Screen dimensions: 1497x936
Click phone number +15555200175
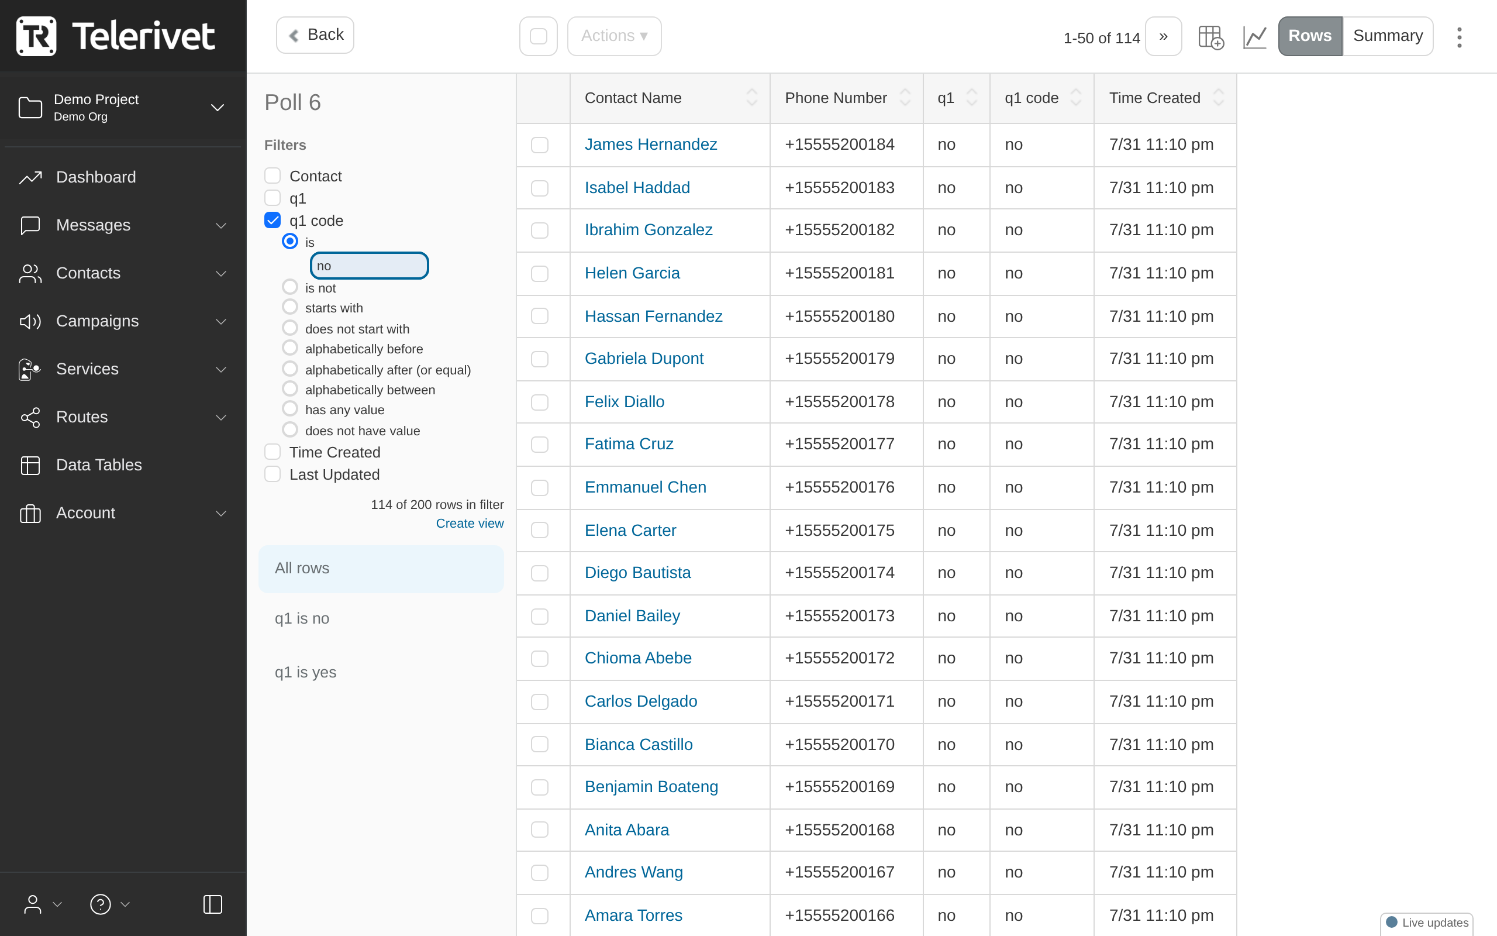840,531
